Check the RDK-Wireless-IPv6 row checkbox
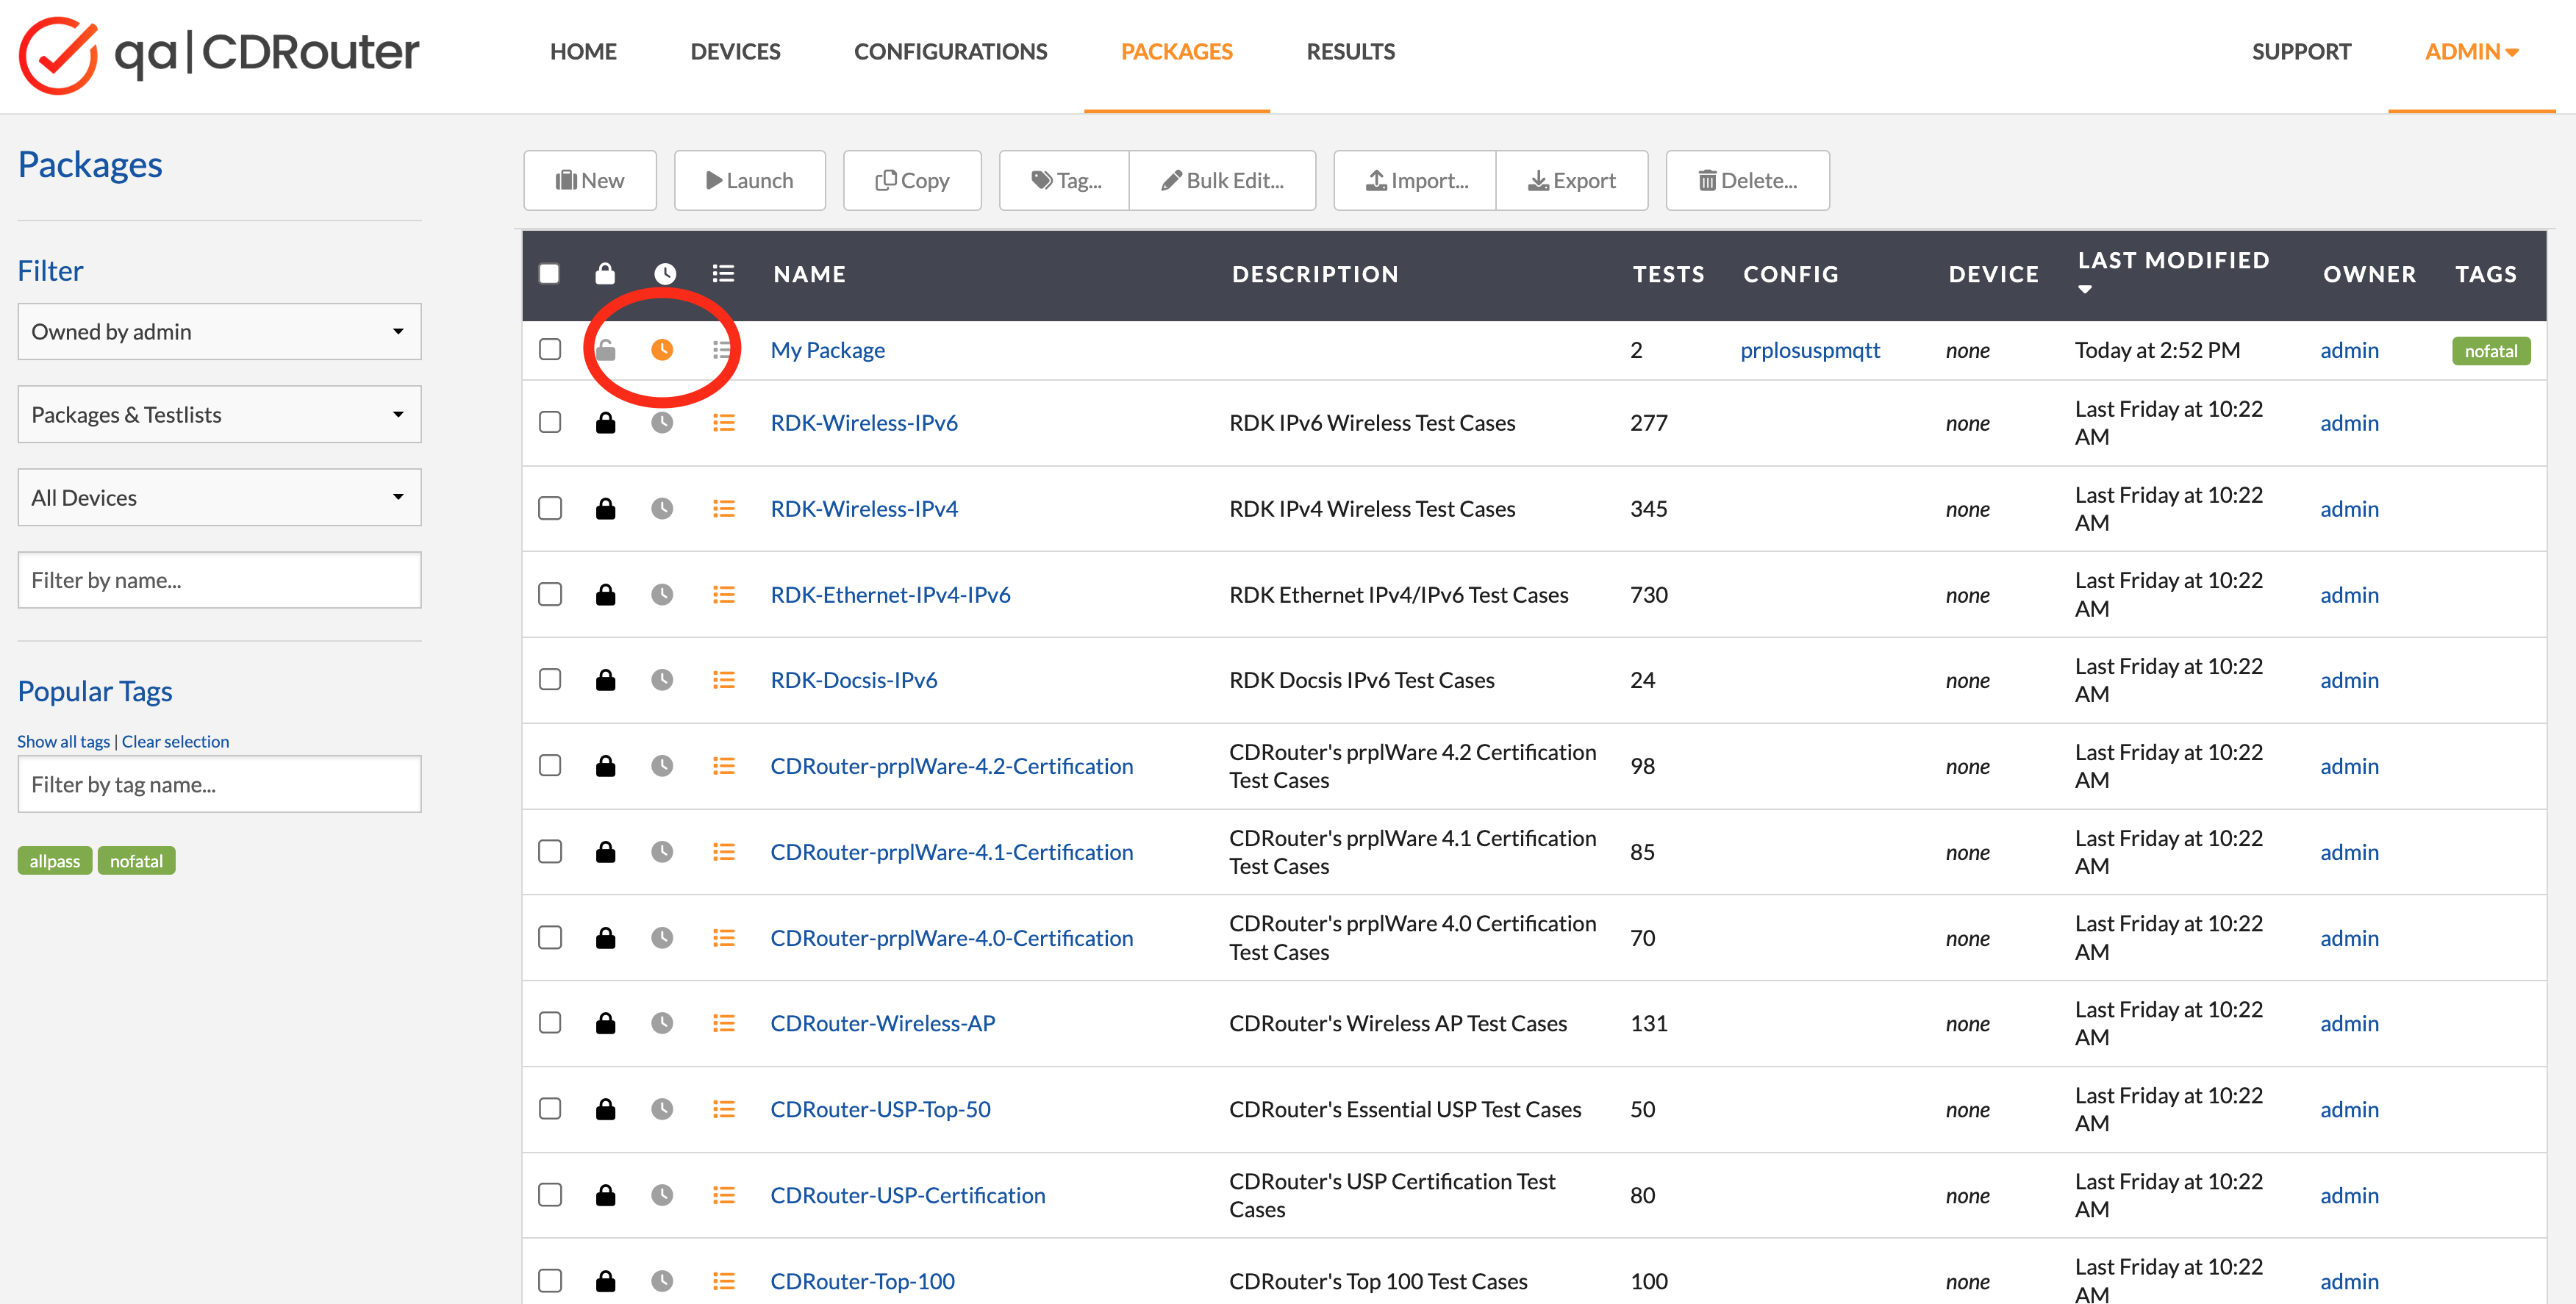 [x=550, y=422]
